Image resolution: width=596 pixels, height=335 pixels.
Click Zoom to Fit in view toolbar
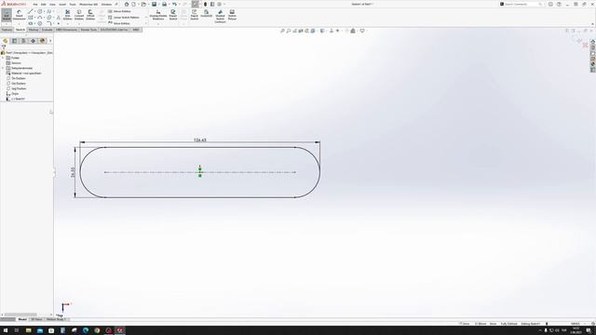coord(282,31)
